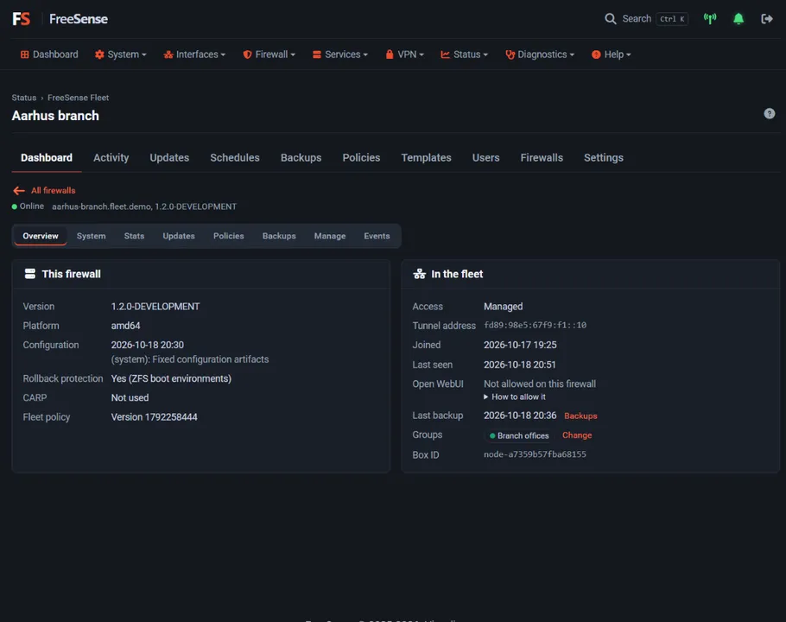Click Last seen value 2026-10-18 20:51
This screenshot has width=786, height=622.
(x=520, y=365)
